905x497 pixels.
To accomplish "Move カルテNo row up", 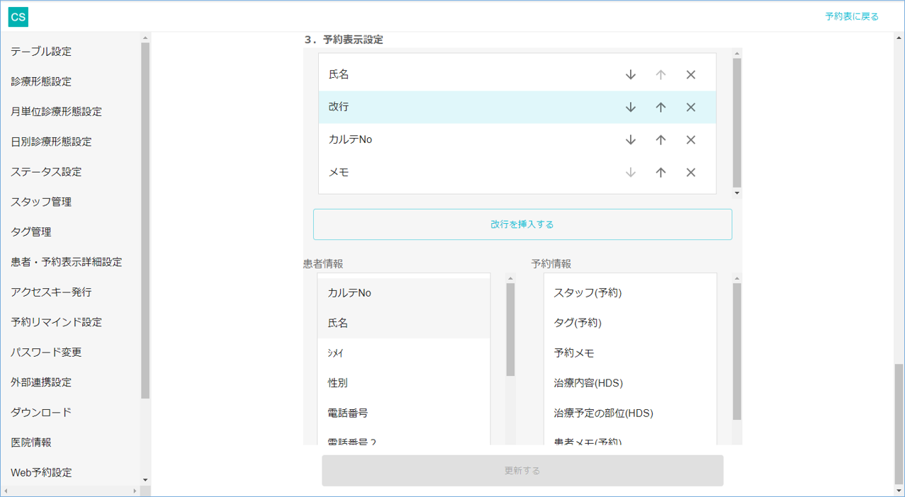I will [x=661, y=140].
